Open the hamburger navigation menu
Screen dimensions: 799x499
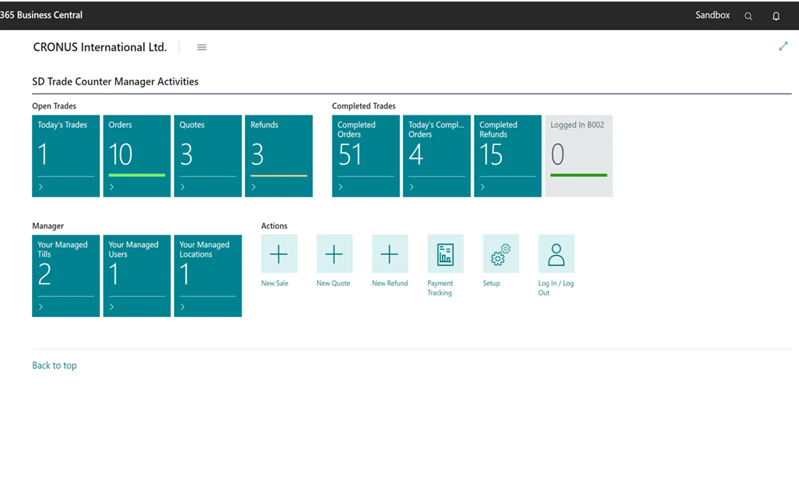coord(202,47)
